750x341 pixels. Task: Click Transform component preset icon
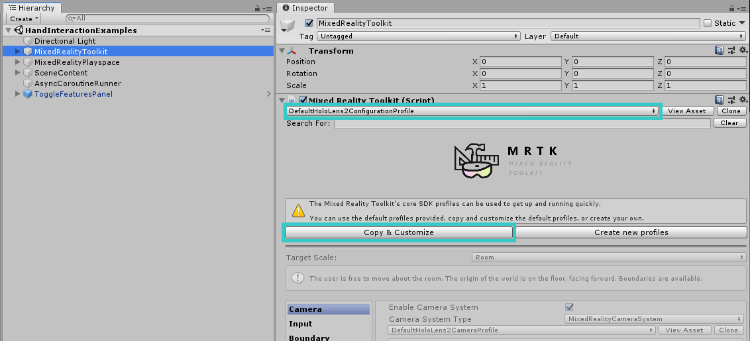[731, 50]
